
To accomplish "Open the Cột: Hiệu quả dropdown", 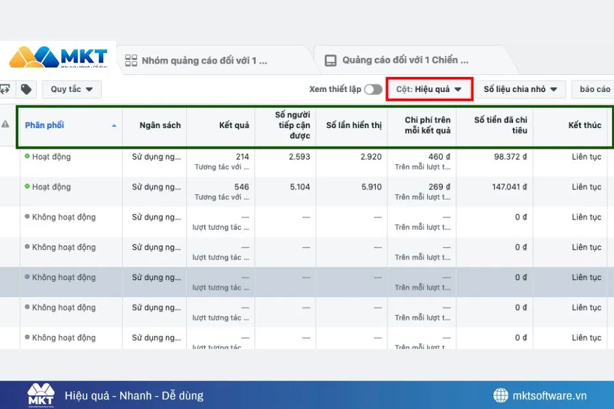I will (429, 89).
